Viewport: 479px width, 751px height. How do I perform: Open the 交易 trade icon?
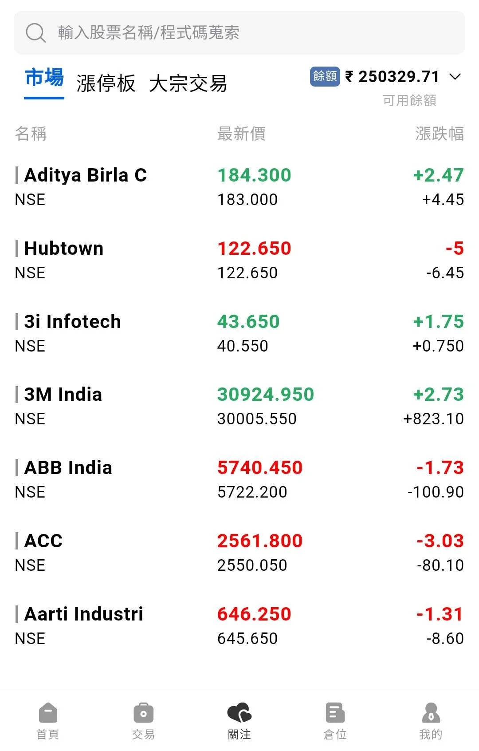(143, 713)
